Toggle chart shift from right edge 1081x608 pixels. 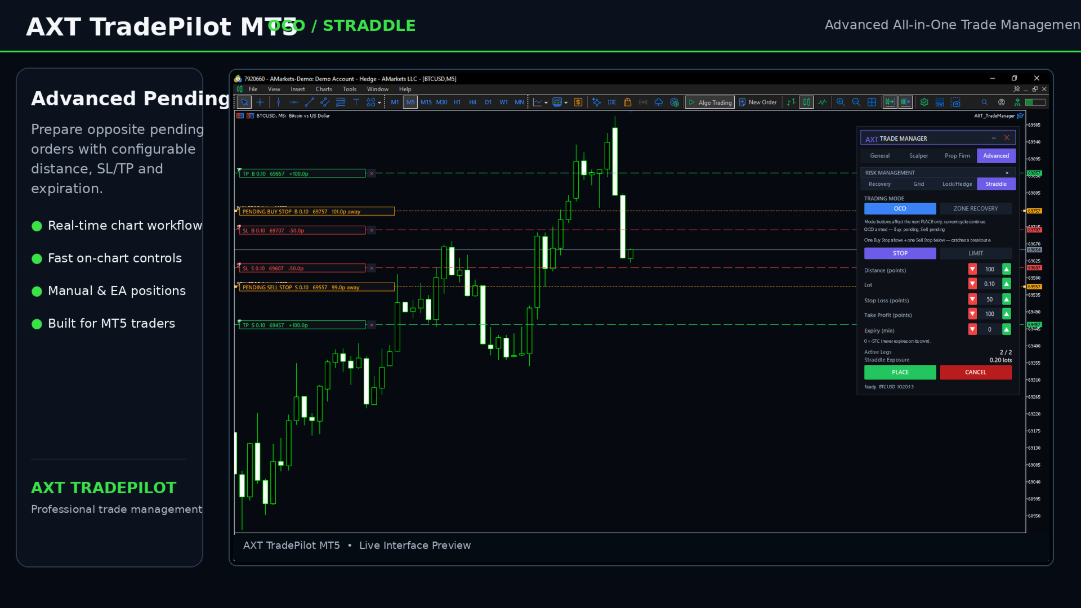[906, 102]
